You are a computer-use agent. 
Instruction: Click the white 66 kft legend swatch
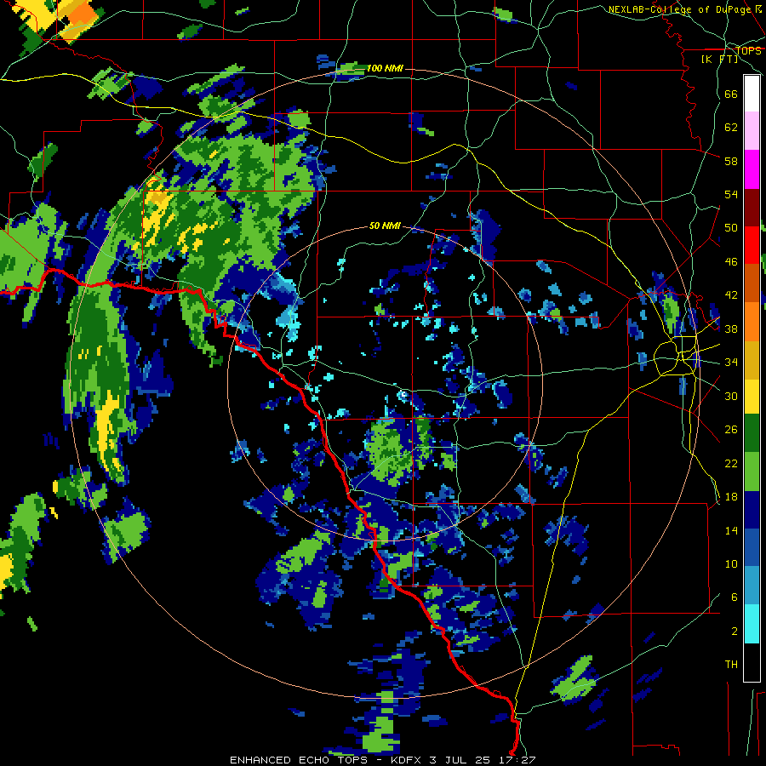click(x=752, y=94)
